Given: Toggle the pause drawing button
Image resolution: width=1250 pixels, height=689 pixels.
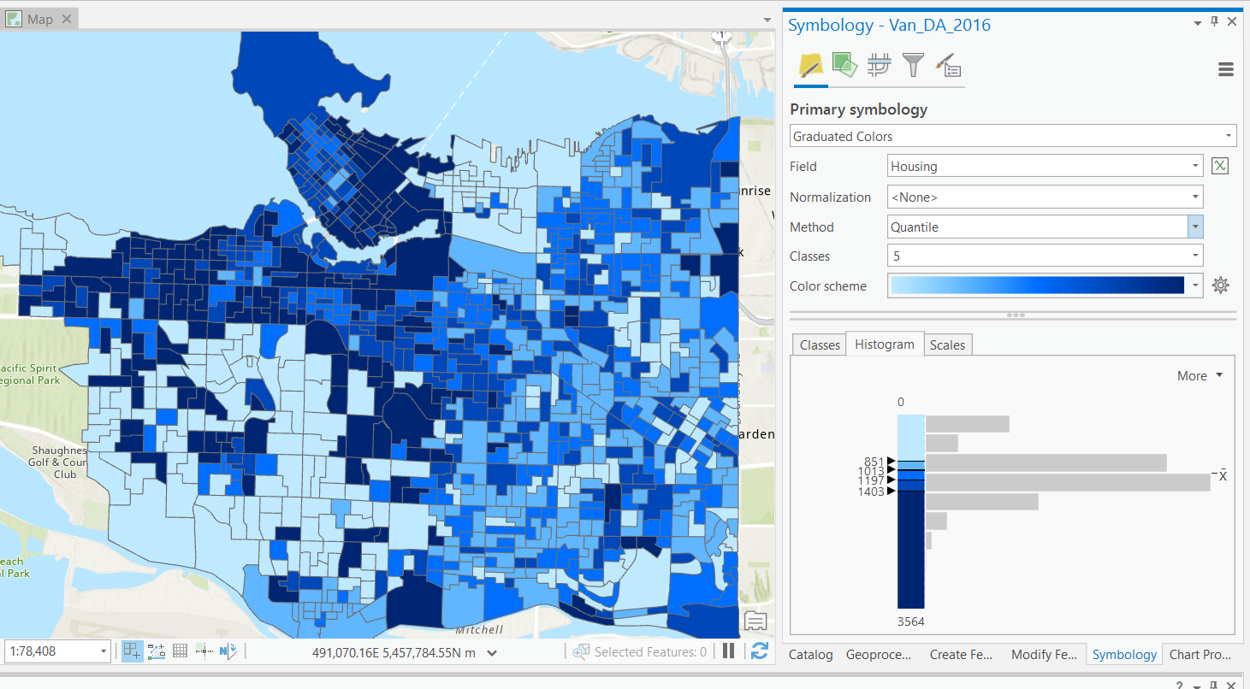Looking at the screenshot, I should coord(728,651).
